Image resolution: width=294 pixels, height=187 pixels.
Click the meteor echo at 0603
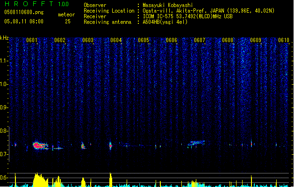tap(83, 146)
